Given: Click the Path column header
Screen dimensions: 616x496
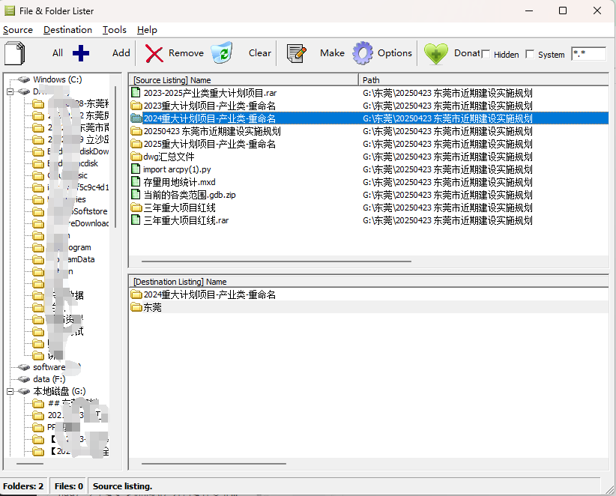Looking at the screenshot, I should (x=483, y=80).
